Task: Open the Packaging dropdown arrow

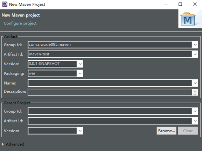Action: [x=80, y=73]
